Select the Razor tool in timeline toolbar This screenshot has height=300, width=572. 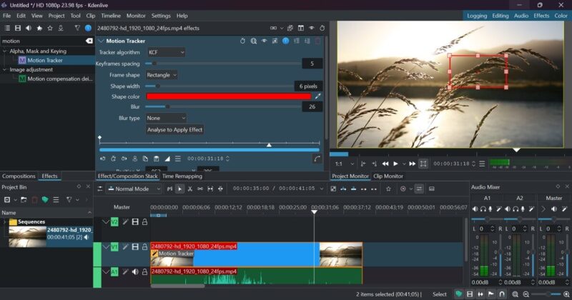[x=189, y=189]
